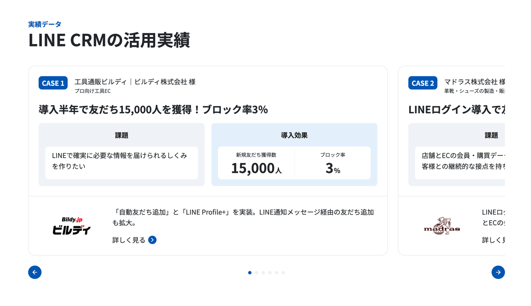
Task: Click the next slide arrow button
Action: coord(498,272)
